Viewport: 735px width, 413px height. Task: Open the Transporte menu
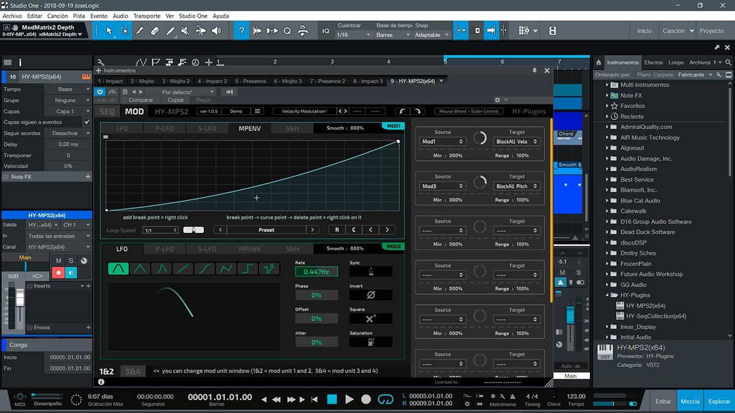(x=146, y=15)
